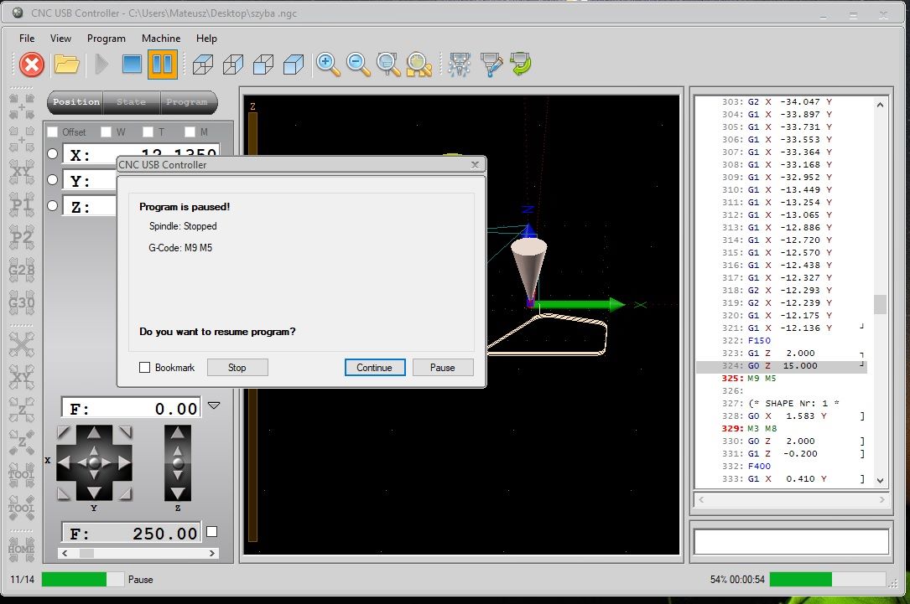This screenshot has width=910, height=604.
Task: Select G-code line 325 M9 M5
Action: [x=781, y=378]
